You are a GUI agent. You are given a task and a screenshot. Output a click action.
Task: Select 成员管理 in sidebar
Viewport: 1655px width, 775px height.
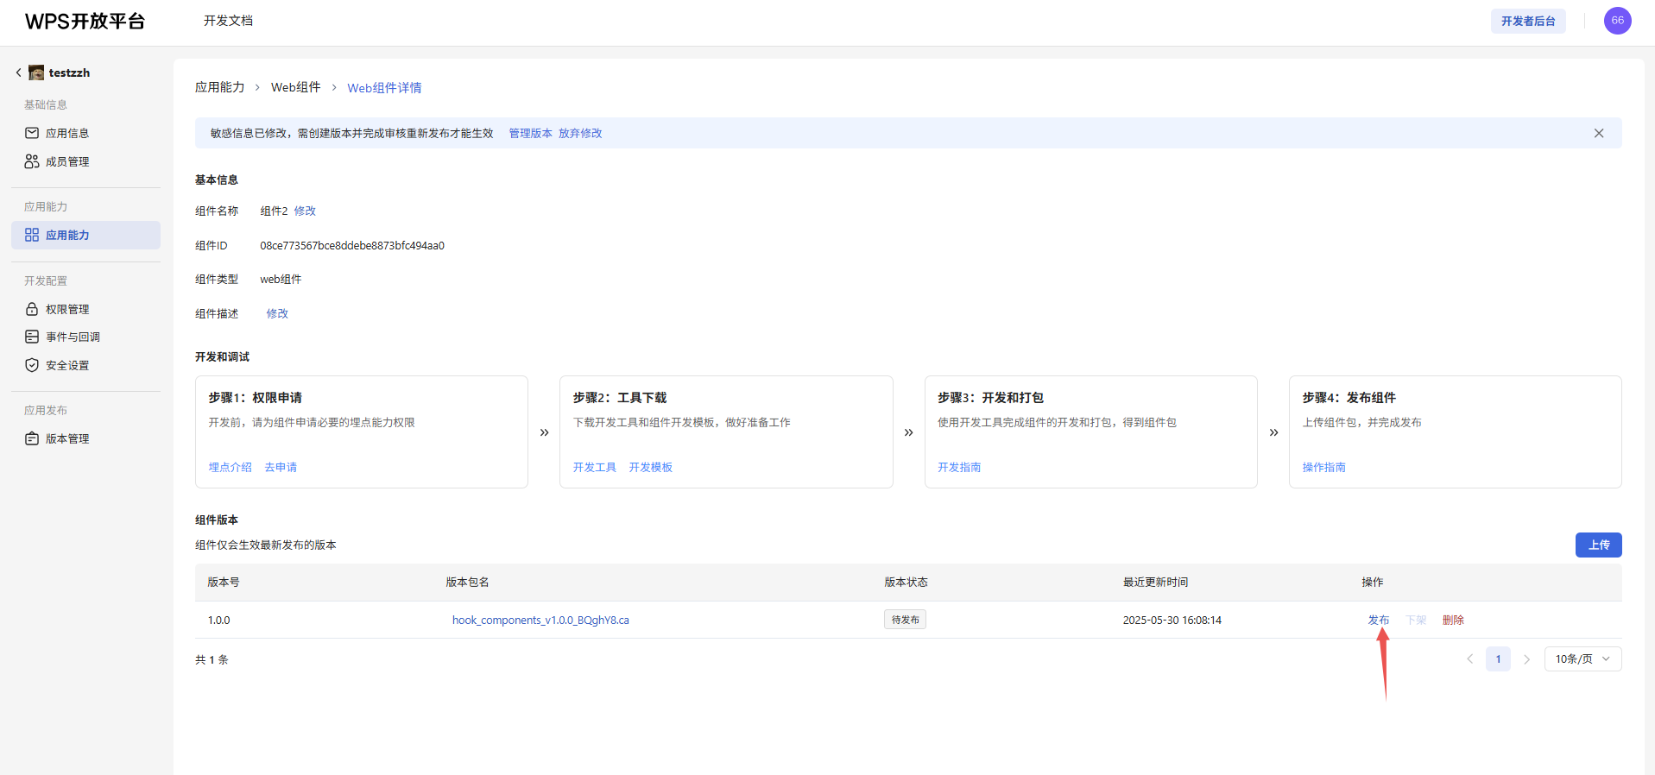67,161
